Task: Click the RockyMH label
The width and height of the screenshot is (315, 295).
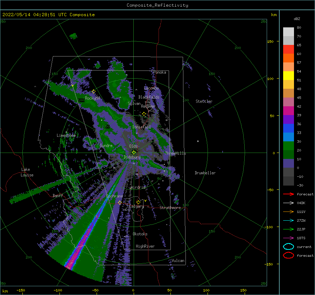Action: tap(92, 98)
